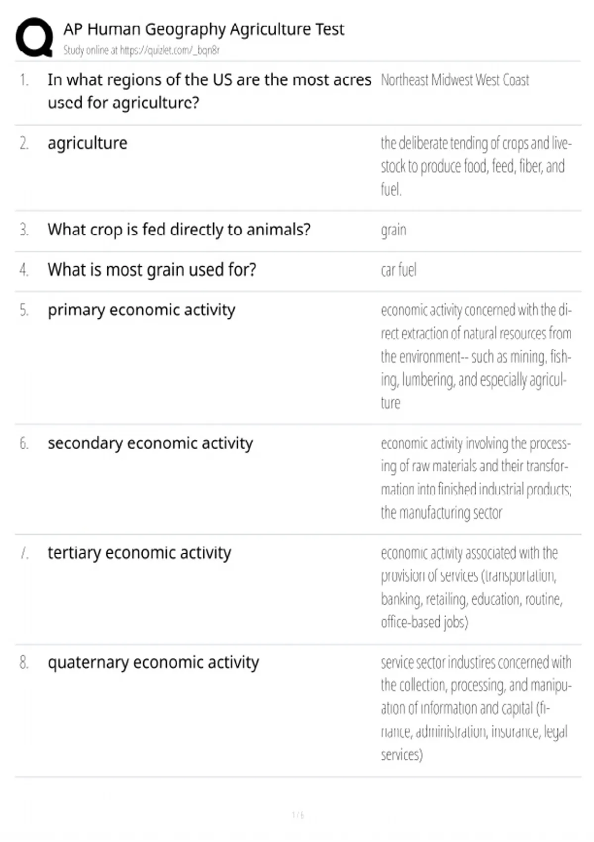Screen dimensions: 594x842
Task: Click the page number indicator at the bottom
Action: 298,815
